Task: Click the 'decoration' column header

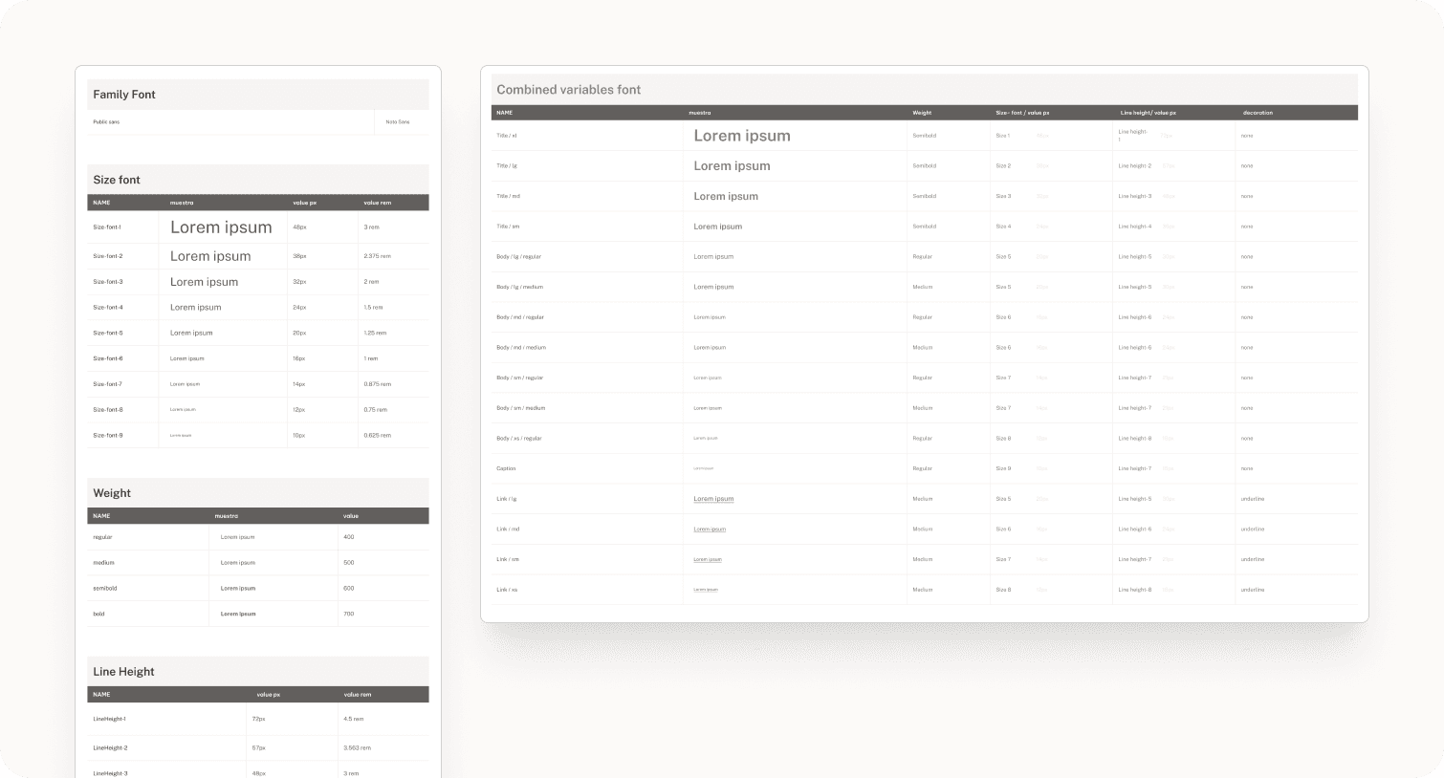Action: coord(1258,113)
